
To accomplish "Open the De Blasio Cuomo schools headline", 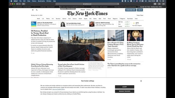I will (x=135, y=44).
